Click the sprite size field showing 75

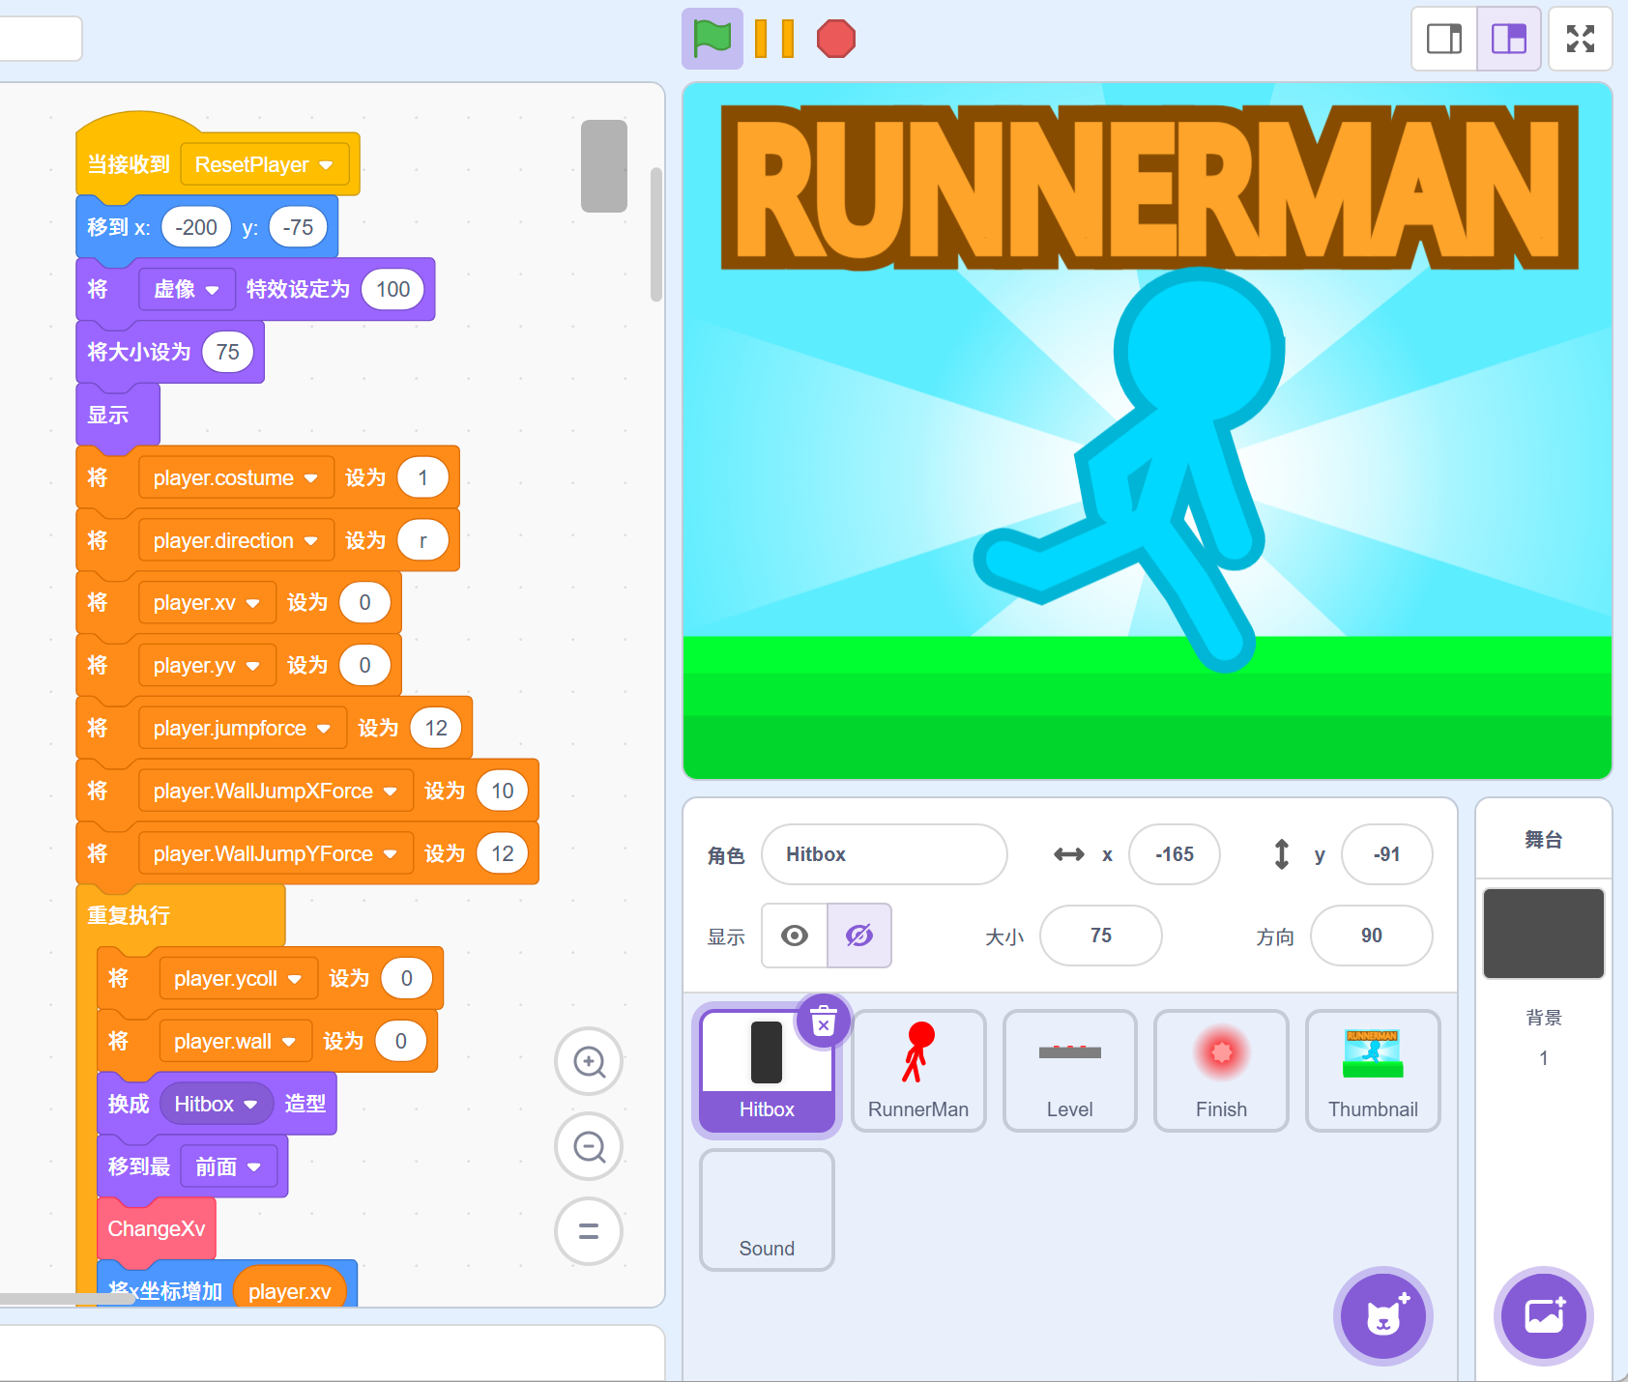[x=1100, y=936]
